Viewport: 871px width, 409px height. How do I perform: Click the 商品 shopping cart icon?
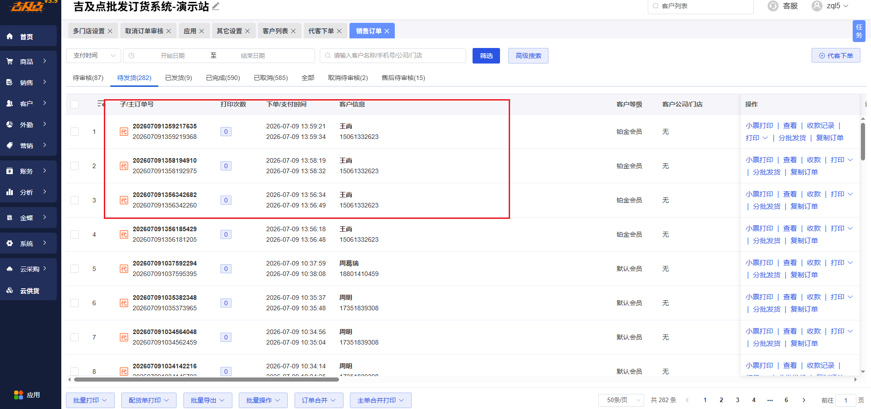pos(10,61)
